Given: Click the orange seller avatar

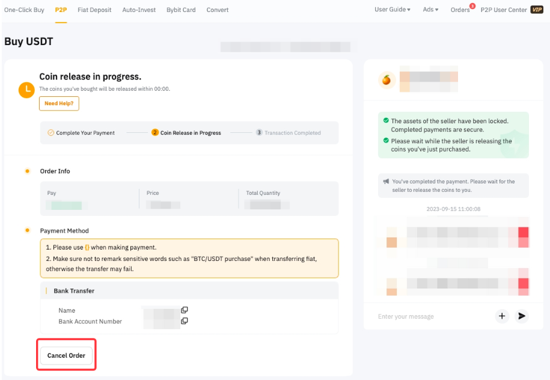Looking at the screenshot, I should tap(387, 80).
